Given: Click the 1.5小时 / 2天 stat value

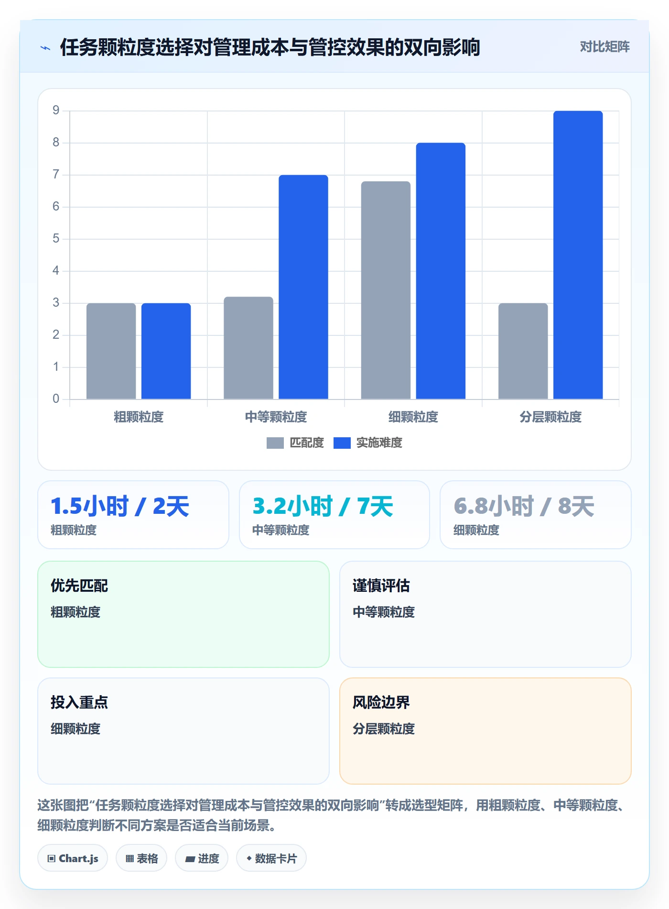Looking at the screenshot, I should [120, 506].
